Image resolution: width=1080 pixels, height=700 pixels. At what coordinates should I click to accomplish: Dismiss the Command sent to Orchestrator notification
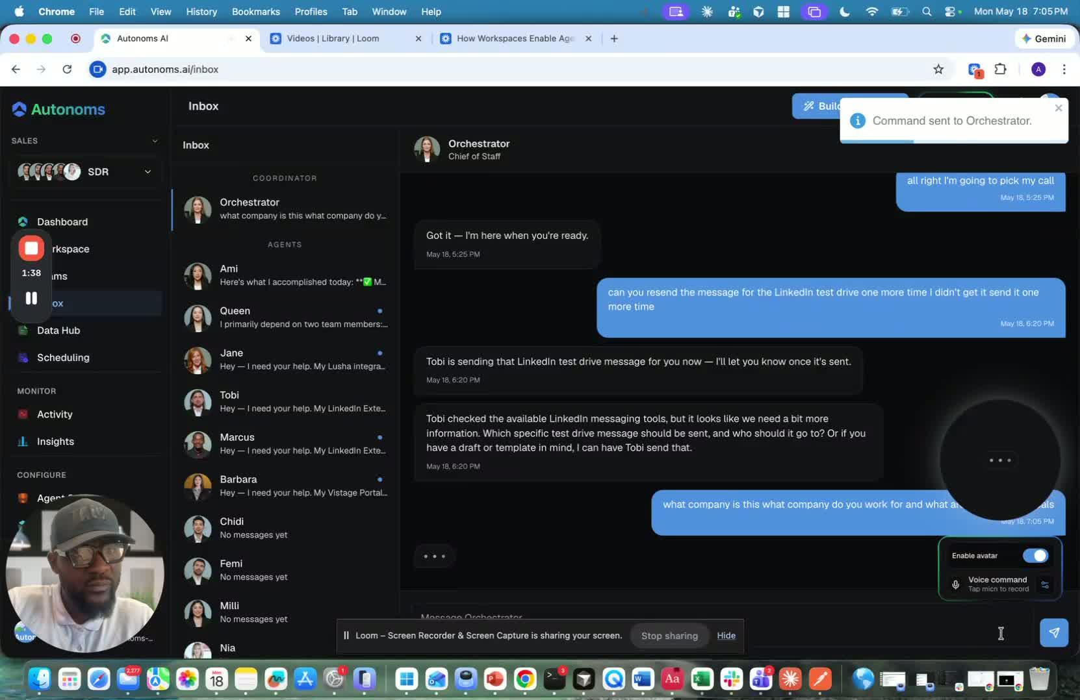pyautogui.click(x=1059, y=108)
